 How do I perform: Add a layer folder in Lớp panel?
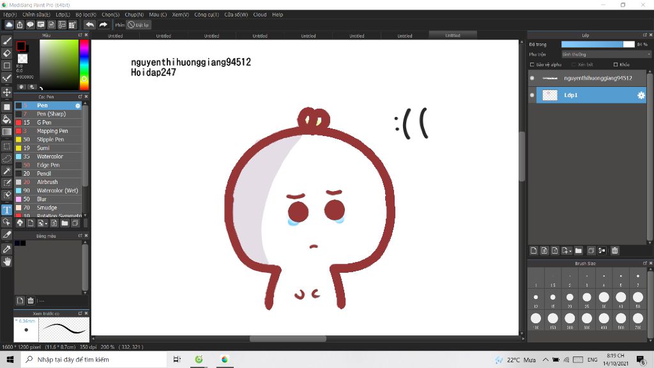point(578,250)
